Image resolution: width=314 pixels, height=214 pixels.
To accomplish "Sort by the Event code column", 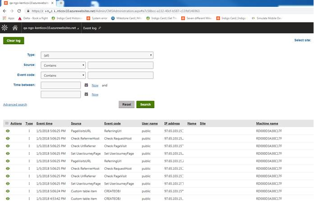I will point(112,123).
